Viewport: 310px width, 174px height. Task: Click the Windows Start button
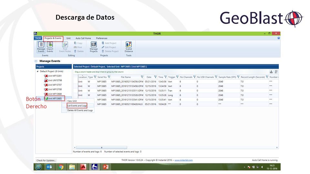pyautogui.click(x=38, y=167)
